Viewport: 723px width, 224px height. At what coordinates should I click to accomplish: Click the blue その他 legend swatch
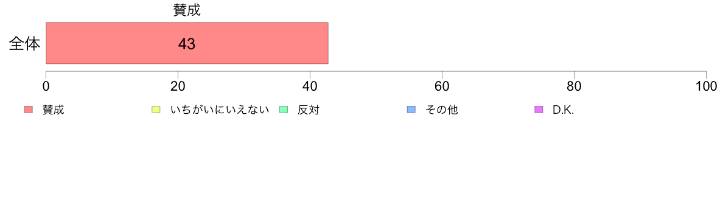[x=411, y=110]
